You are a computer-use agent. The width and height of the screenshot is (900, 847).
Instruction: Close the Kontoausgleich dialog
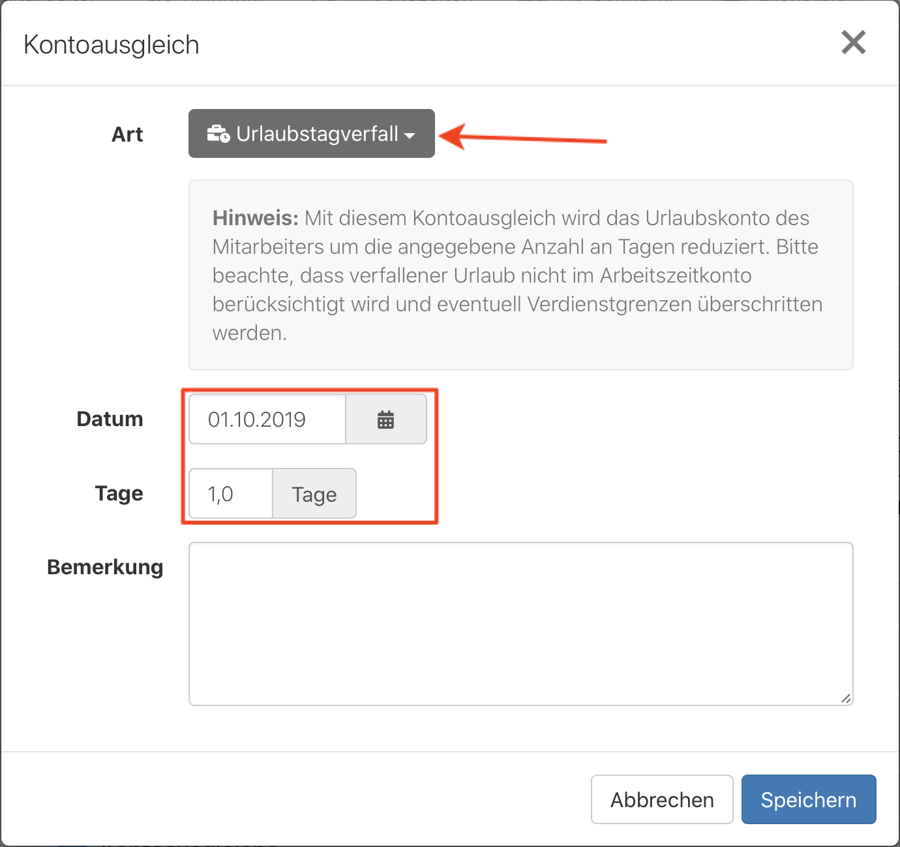click(x=853, y=42)
